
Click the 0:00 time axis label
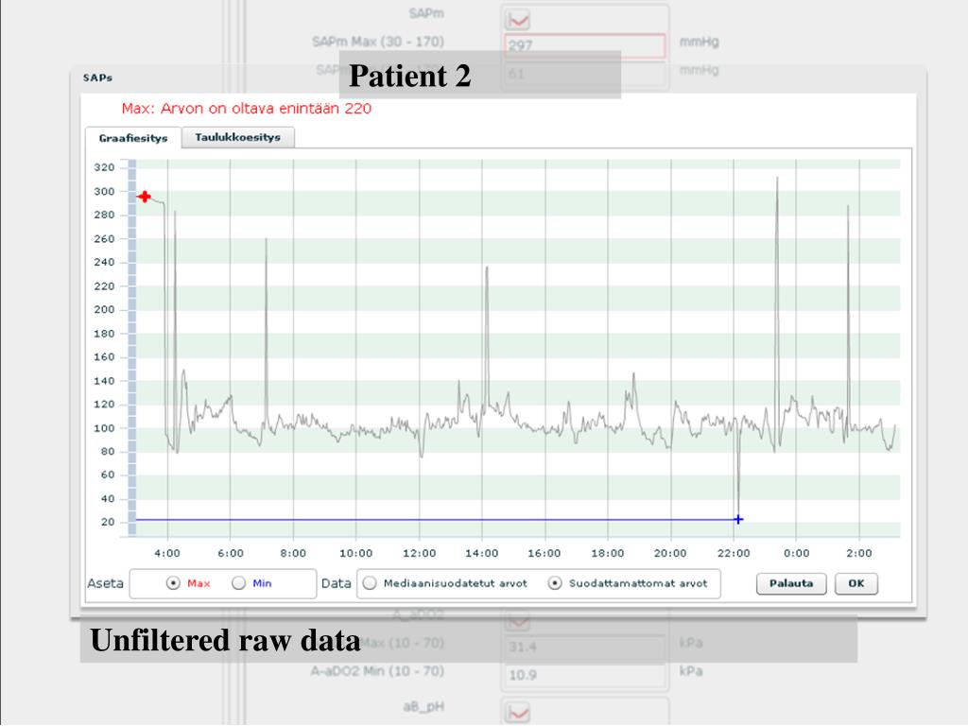coord(796,553)
